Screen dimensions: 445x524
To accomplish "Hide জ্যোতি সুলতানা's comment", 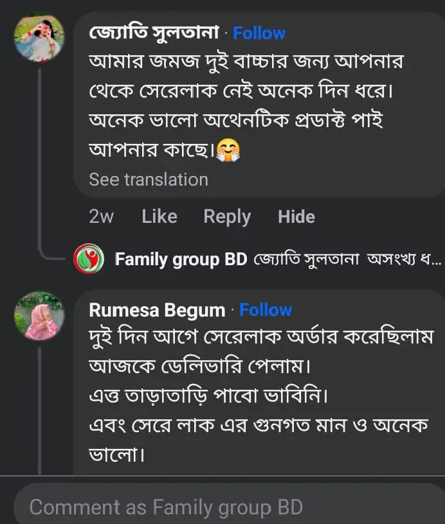I will pyautogui.click(x=296, y=216).
